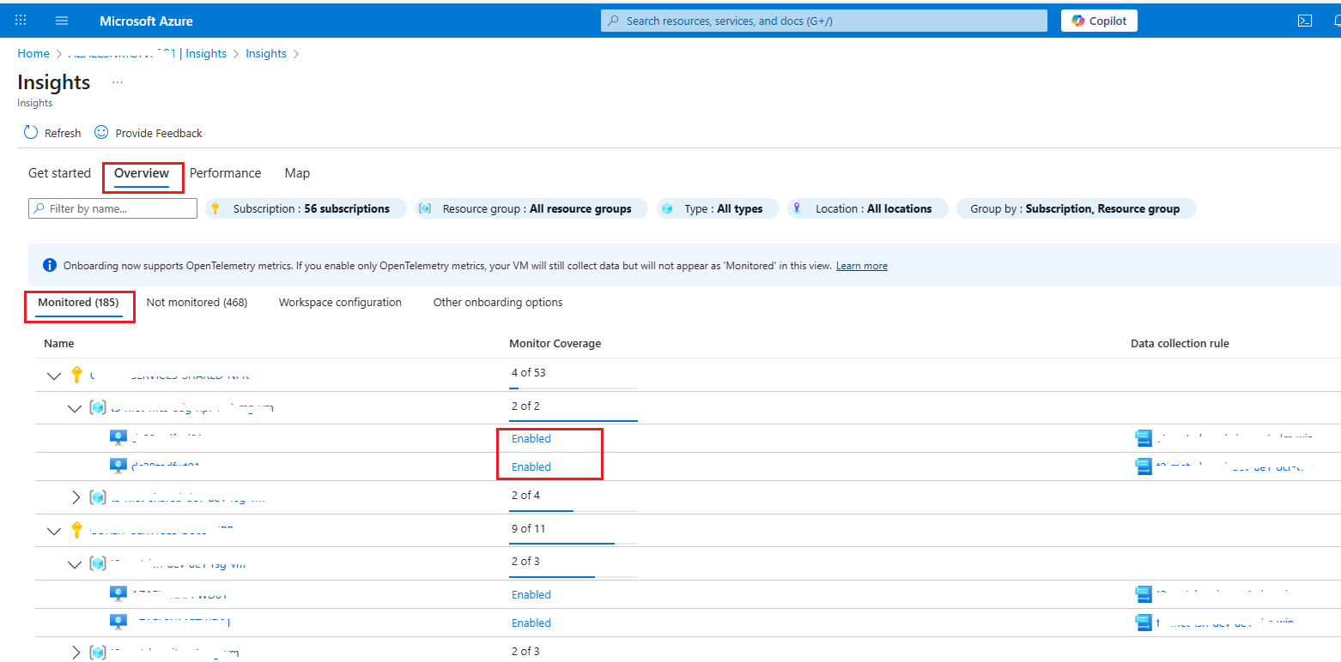Click data collection rule icon, second row under 2 of 2

pos(1143,466)
